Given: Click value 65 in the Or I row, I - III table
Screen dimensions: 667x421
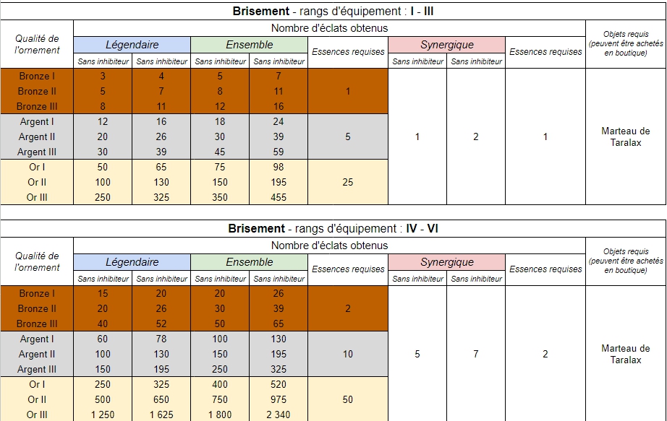Looking at the screenshot, I should (x=161, y=167).
